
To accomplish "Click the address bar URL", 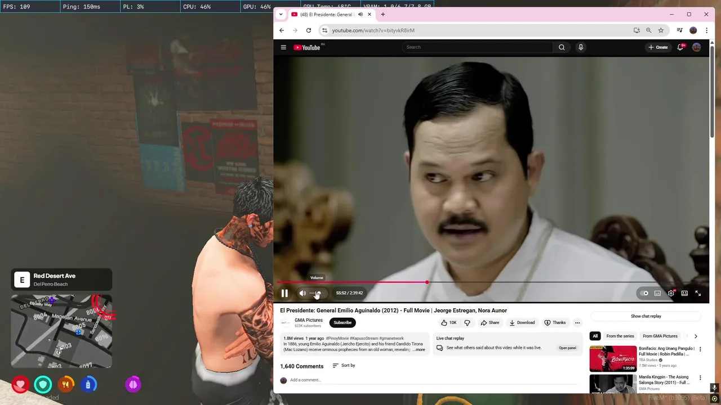I will point(373,30).
